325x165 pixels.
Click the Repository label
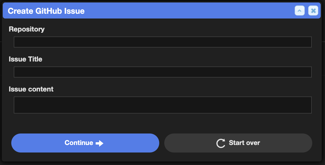27,29
